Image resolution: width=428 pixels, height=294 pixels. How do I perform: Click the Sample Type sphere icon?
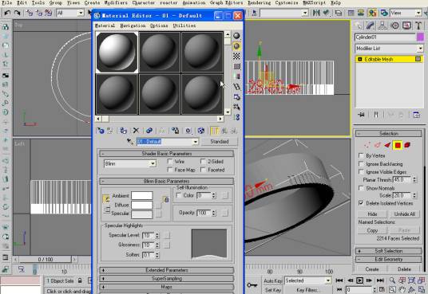point(236,36)
